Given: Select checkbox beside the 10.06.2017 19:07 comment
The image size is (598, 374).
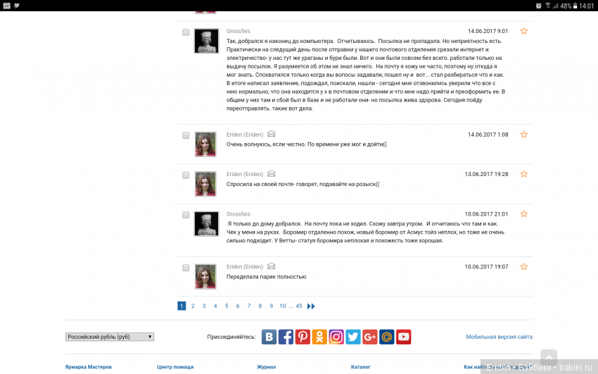Looking at the screenshot, I should pyautogui.click(x=186, y=268).
